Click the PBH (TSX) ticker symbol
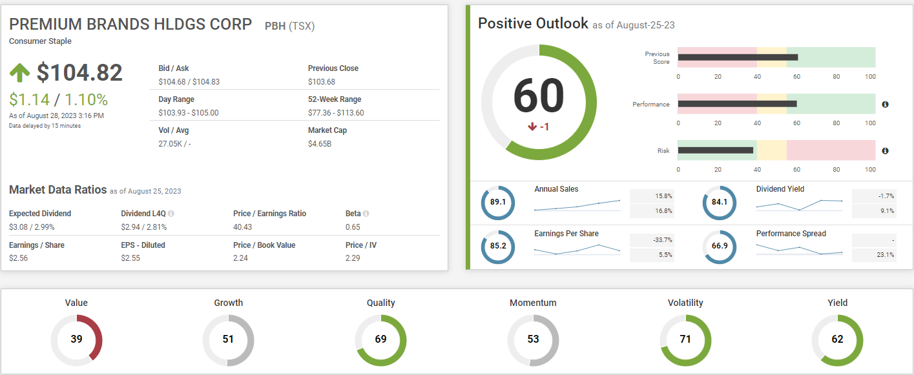The image size is (914, 375). (290, 26)
